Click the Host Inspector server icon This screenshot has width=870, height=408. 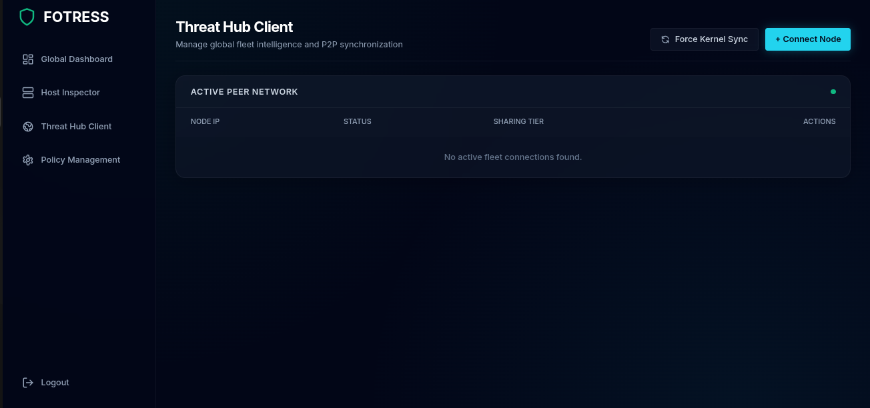28,93
